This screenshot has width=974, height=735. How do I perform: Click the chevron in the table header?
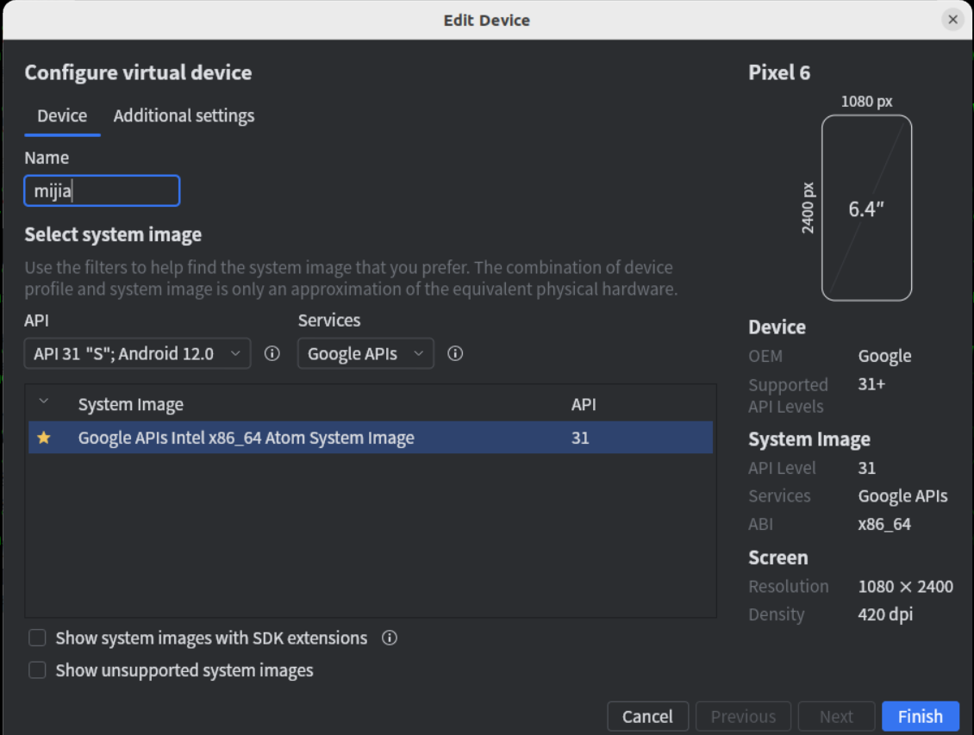pyautogui.click(x=44, y=402)
